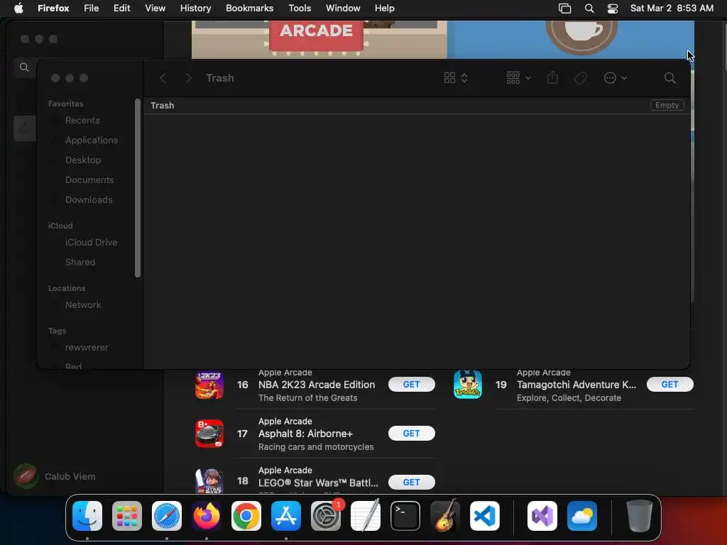Open Firefox in the Dock

[x=207, y=516]
